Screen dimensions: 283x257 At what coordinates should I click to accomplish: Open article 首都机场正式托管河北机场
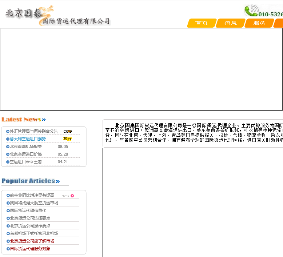coord(34,233)
